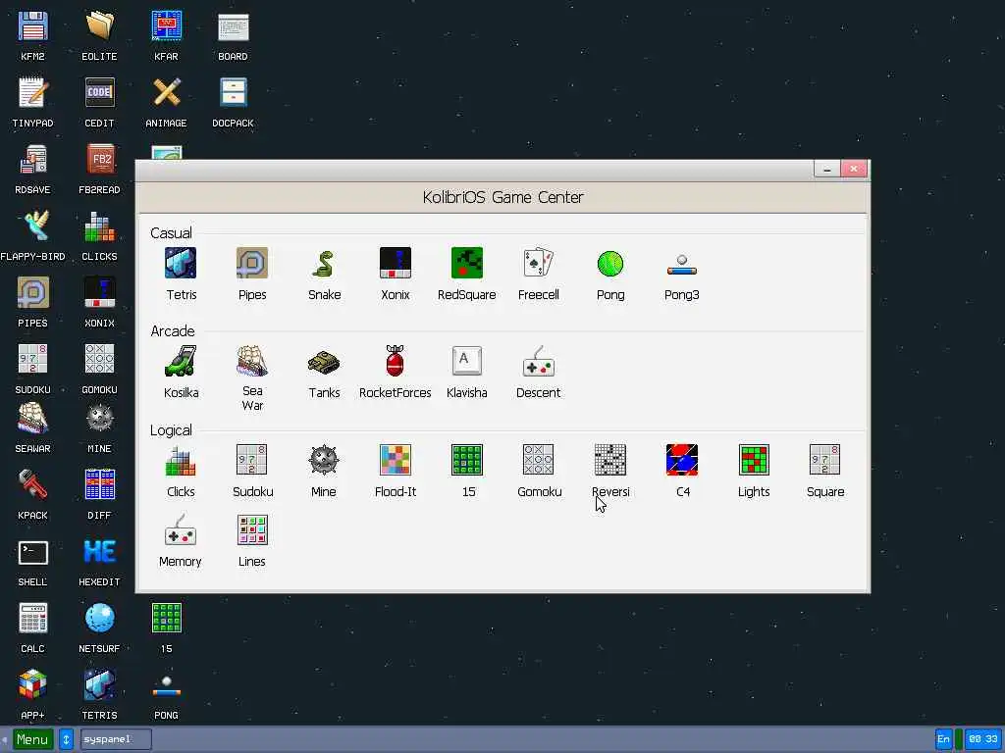Select the MINE desktop icon
The height and width of the screenshot is (753, 1005).
99,419
